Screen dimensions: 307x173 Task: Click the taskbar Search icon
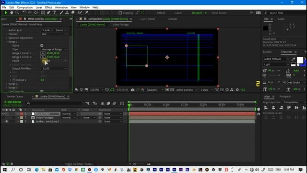(13, 170)
